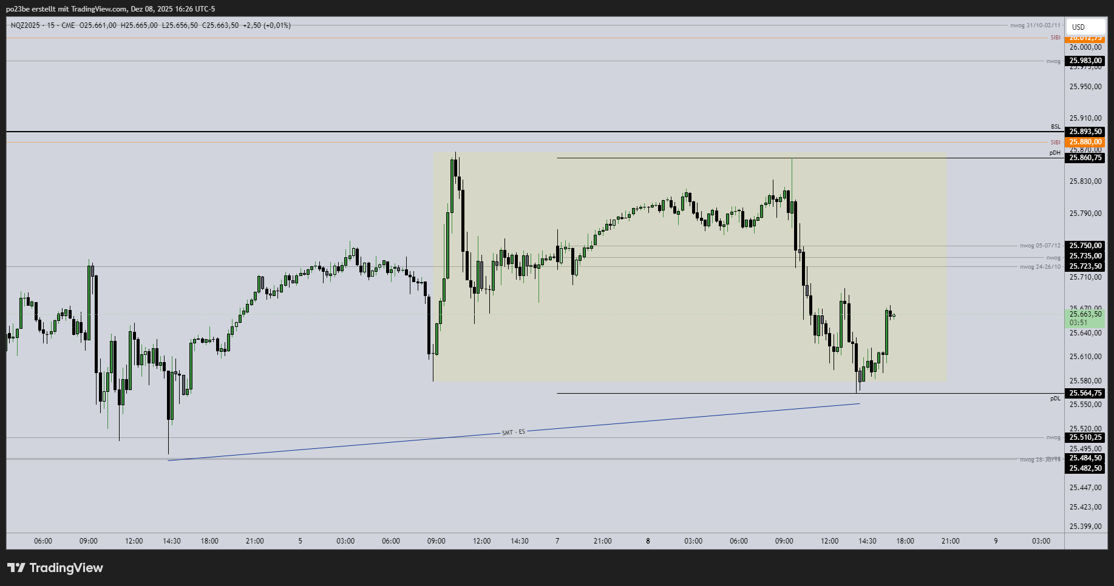Image resolution: width=1114 pixels, height=586 pixels.
Task: Click the open value O25.661,00 in legend
Action: [97, 25]
